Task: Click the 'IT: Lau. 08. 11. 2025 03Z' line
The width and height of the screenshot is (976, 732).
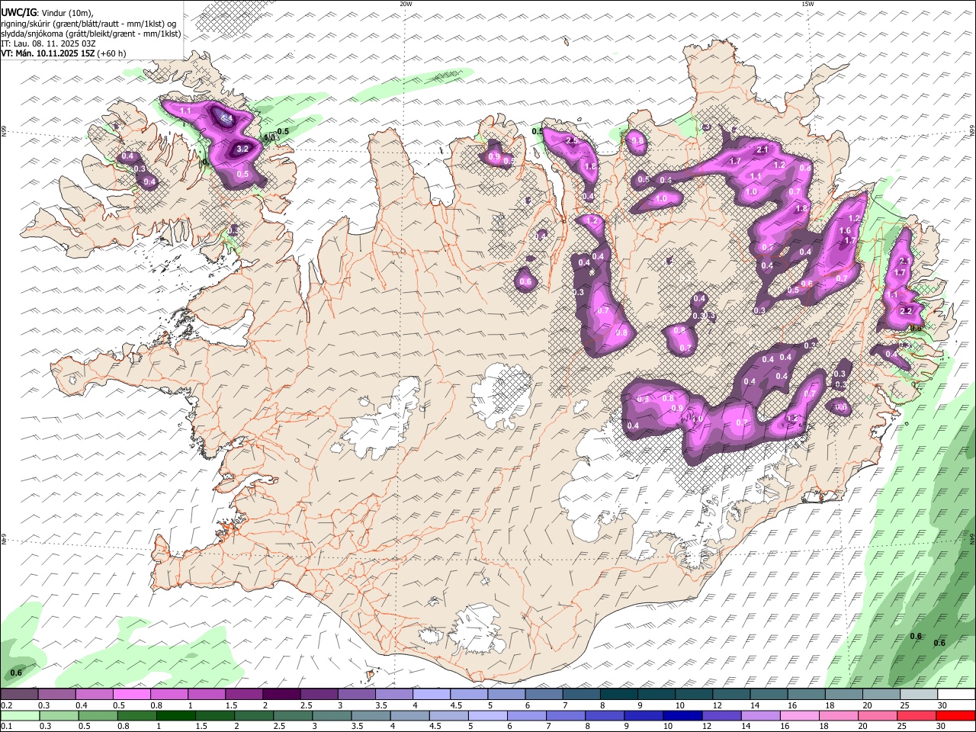Action: [48, 43]
